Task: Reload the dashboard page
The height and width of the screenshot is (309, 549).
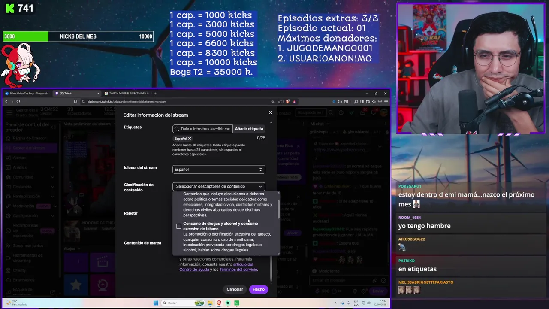Action: point(18,102)
